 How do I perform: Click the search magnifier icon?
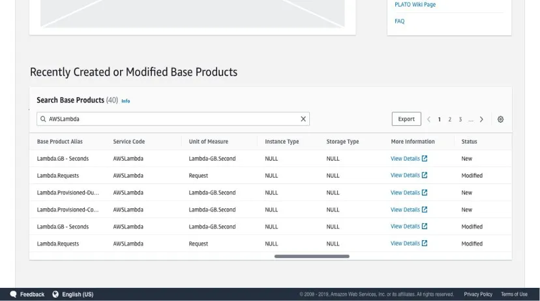click(43, 119)
